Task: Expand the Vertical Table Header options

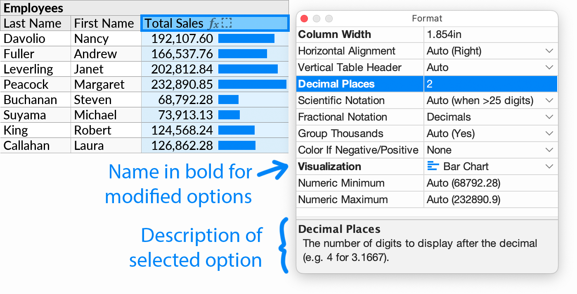Action: coord(549,67)
